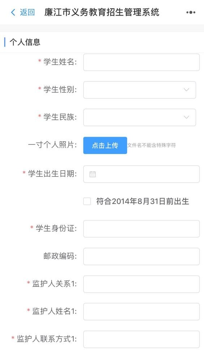The image size is (204, 353).
Task: Click the 学生民族 select box
Action: (x=139, y=118)
